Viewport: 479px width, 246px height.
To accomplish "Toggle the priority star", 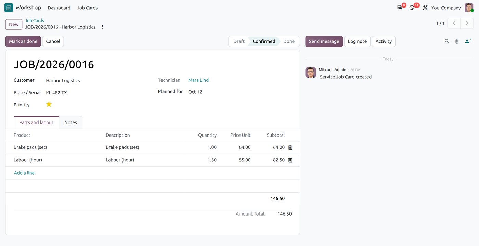I will pyautogui.click(x=49, y=104).
